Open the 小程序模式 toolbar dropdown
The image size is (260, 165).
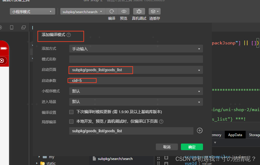pos(33,12)
